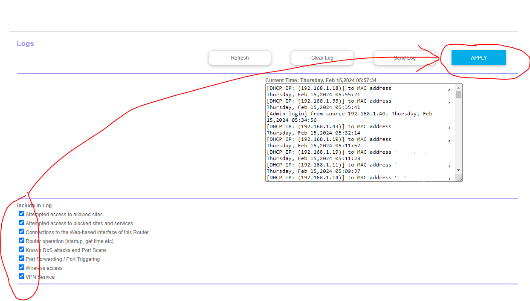Uncheck Attempted access to allowed sites
The width and height of the screenshot is (530, 301).
(22, 214)
